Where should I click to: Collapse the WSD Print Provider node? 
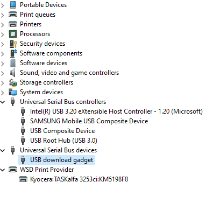(x=3, y=170)
